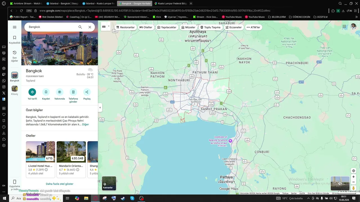Show more bookmarks with the double chevron
360x202 pixels.
point(357,17)
